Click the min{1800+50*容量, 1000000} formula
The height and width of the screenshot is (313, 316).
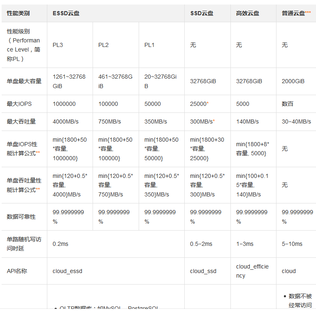(70, 149)
